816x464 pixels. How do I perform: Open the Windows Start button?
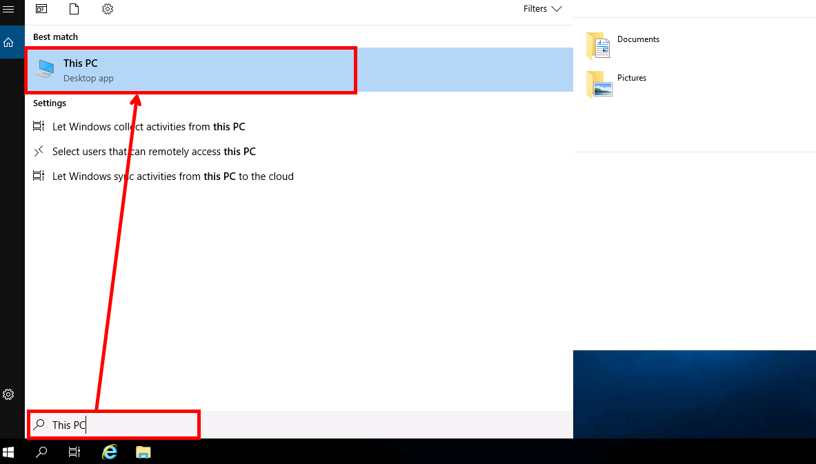[x=8, y=452]
